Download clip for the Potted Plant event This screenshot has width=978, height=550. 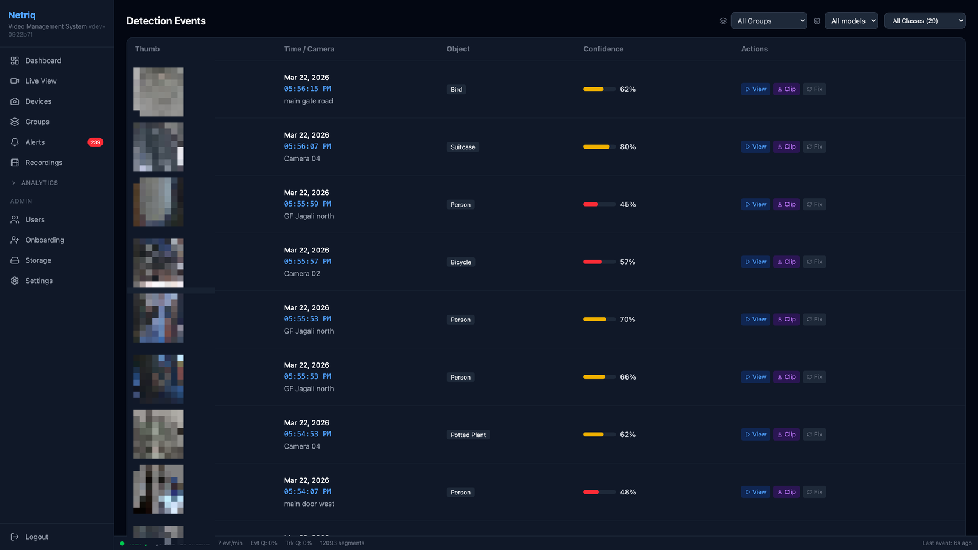click(x=786, y=435)
